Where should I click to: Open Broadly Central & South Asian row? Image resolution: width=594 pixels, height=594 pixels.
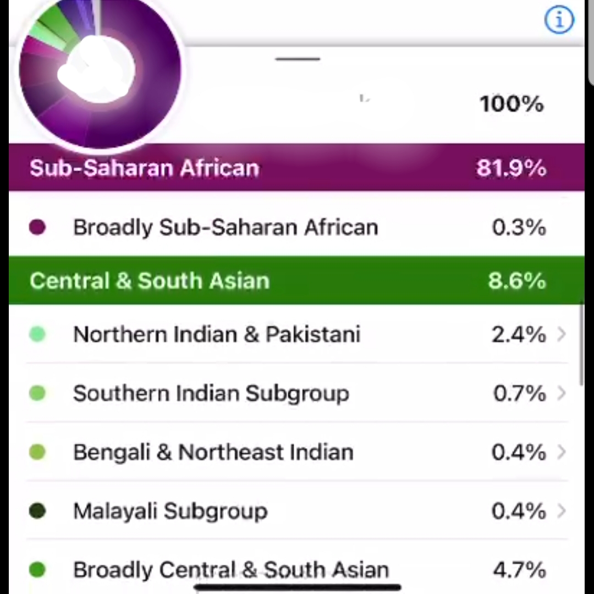tap(296, 569)
